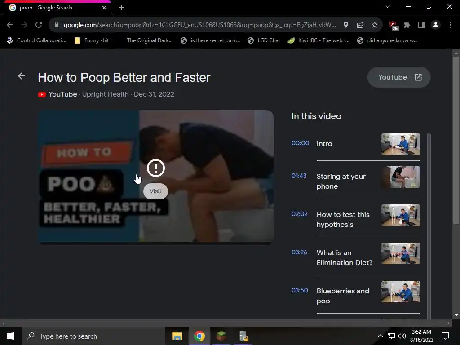Click the address bar URL
This screenshot has height=345, width=460.
[199, 25]
